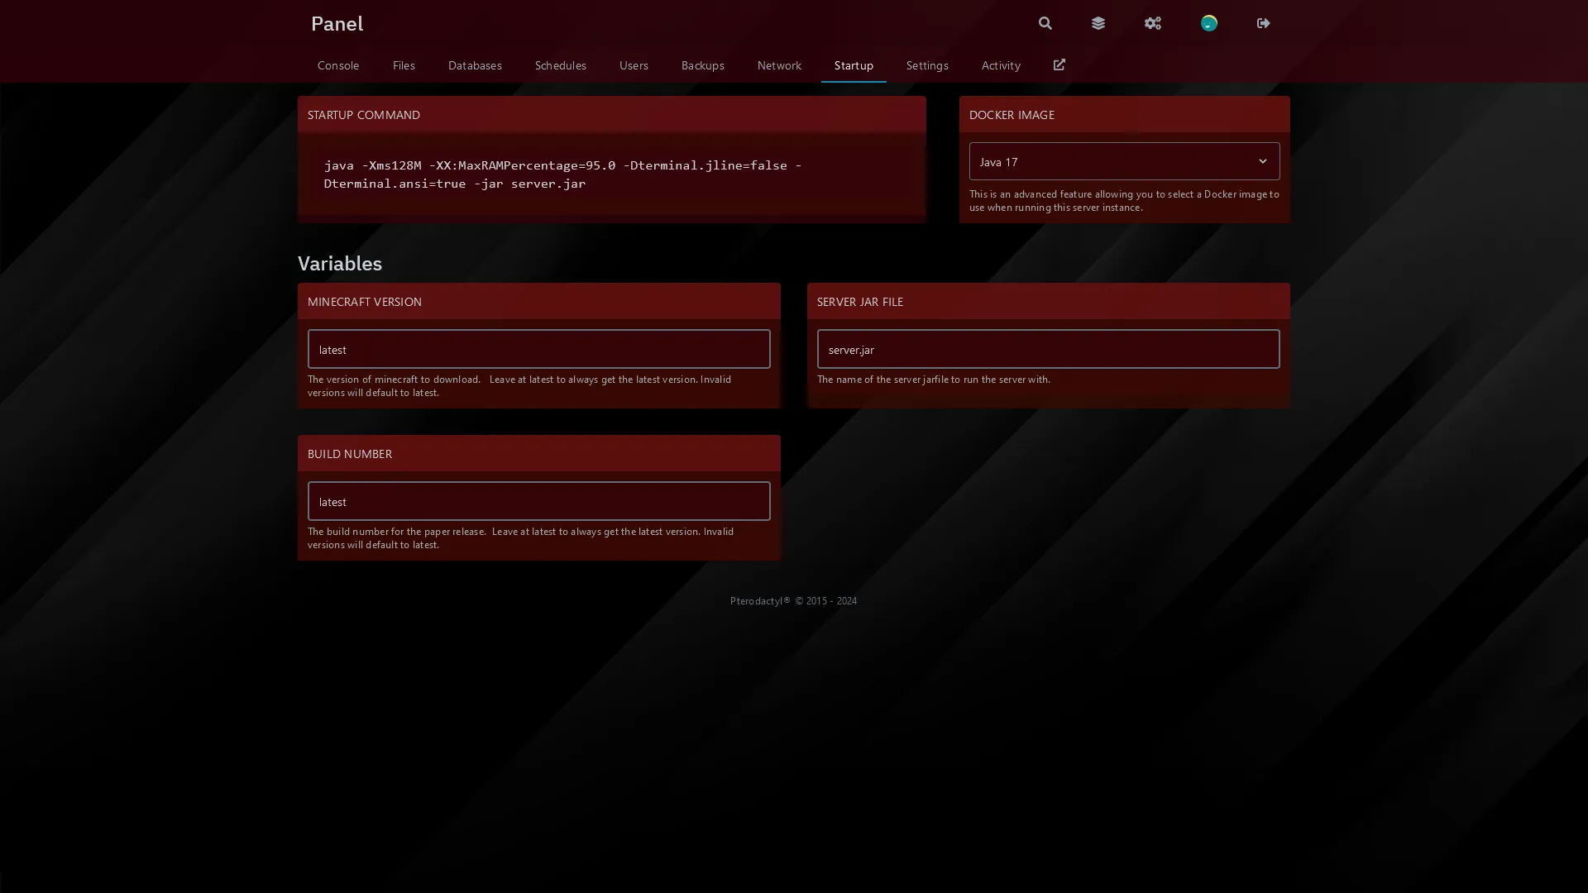Focus the Minecraft Version input field
Screen dimensions: 1588x893
pos(538,349)
